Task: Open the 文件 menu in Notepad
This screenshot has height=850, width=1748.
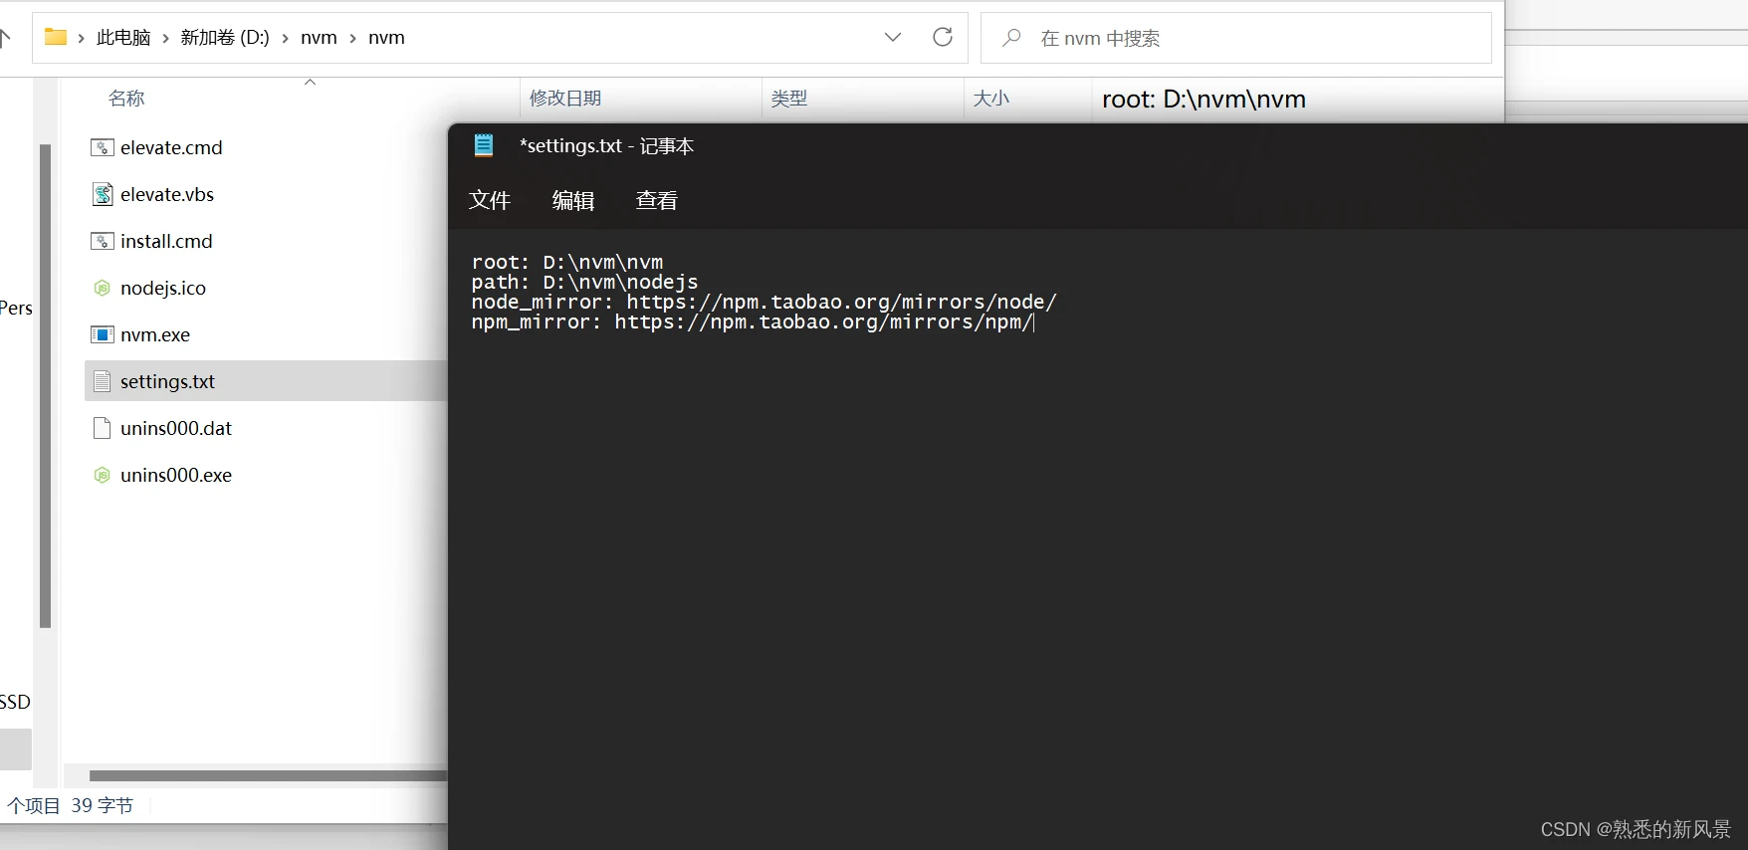Action: [490, 201]
